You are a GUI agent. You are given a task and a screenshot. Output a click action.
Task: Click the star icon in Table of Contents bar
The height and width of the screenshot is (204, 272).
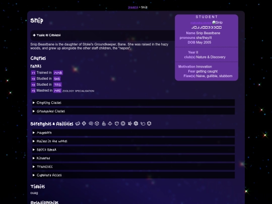pos(34,35)
